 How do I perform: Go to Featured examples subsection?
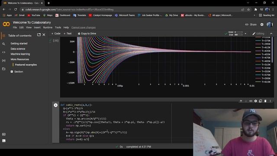click(26, 65)
